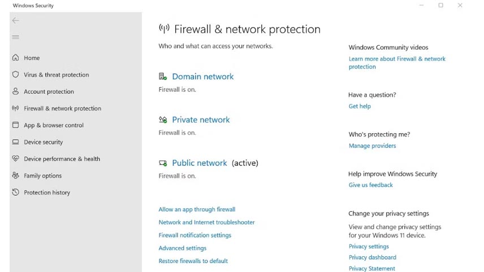484x272 pixels.
Task: Open the Private network settings
Action: pyautogui.click(x=201, y=120)
